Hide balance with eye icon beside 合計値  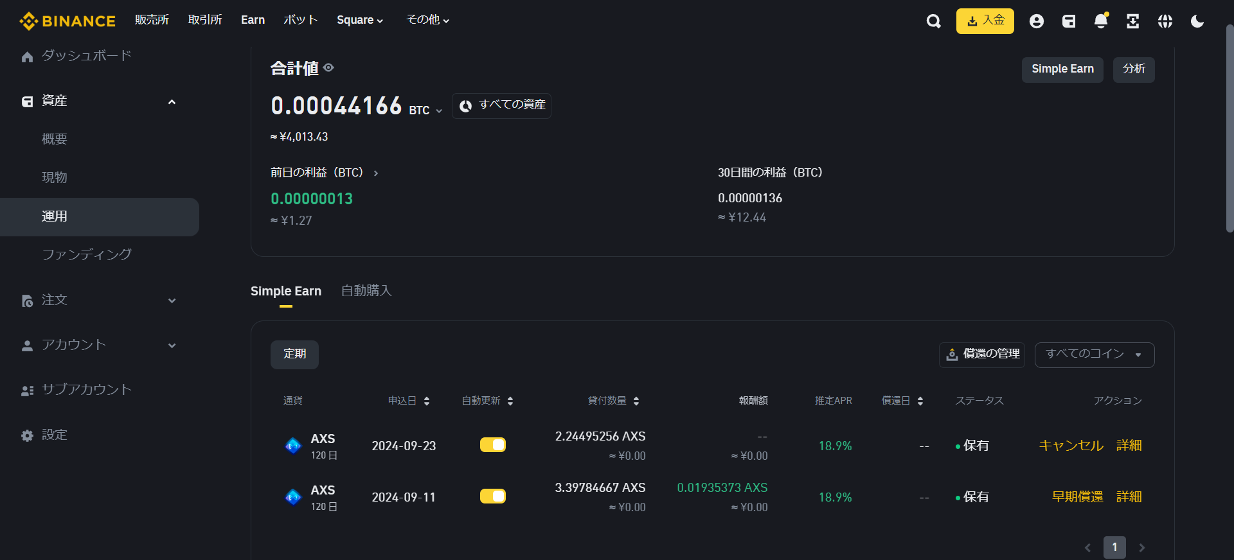[328, 67]
